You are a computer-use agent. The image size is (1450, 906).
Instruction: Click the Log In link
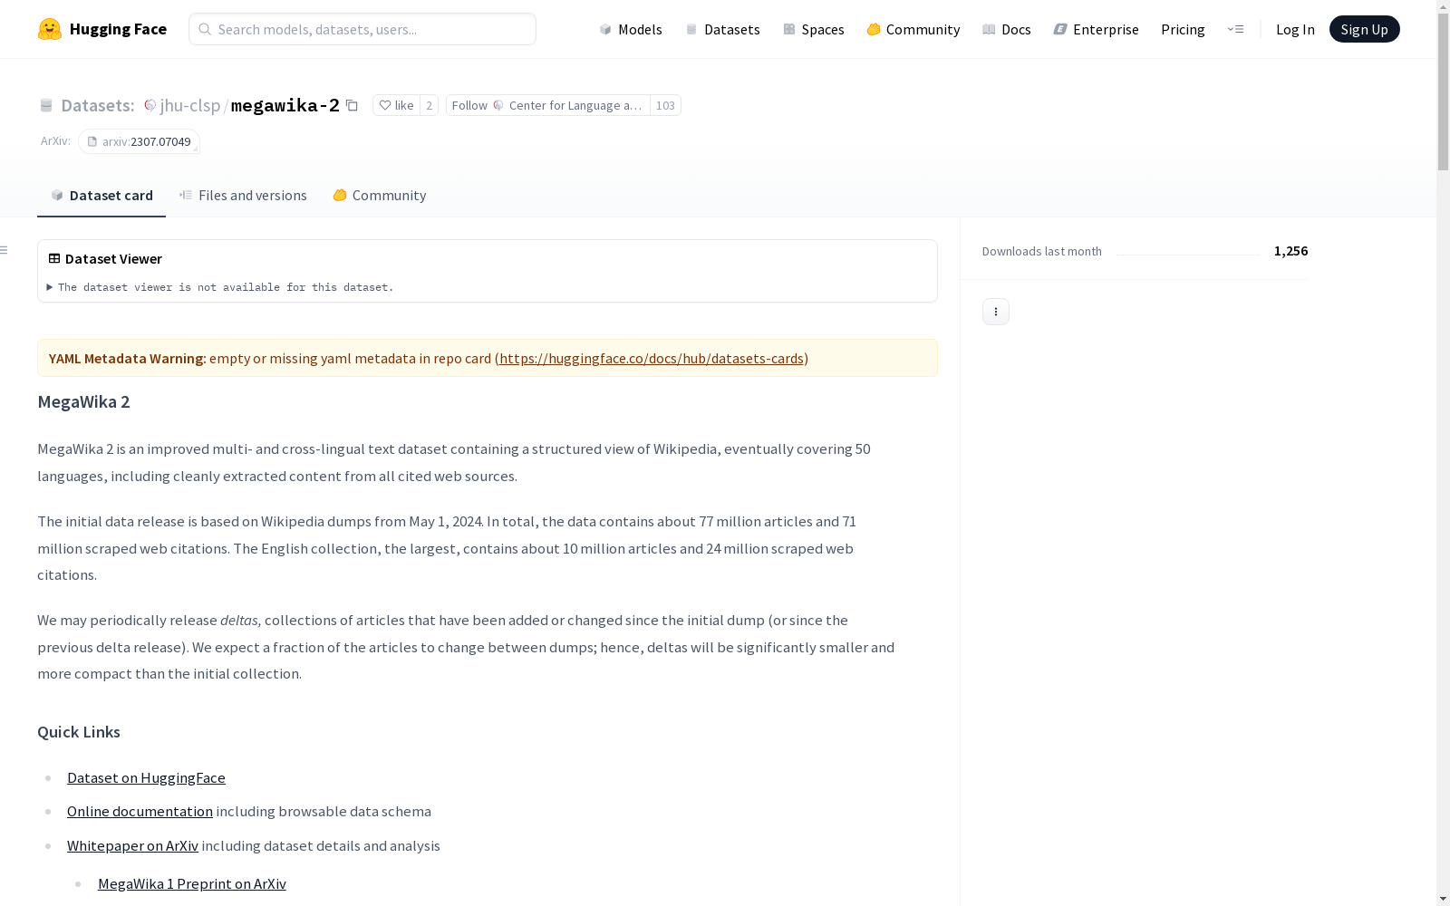coord(1295,29)
